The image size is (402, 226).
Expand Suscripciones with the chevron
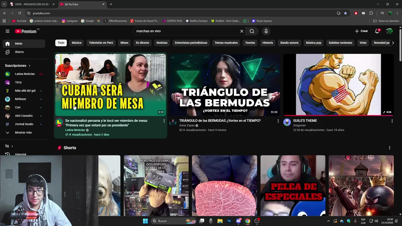(x=30, y=66)
